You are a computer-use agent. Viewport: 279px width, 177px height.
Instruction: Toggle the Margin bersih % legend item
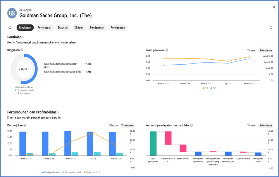92,172
